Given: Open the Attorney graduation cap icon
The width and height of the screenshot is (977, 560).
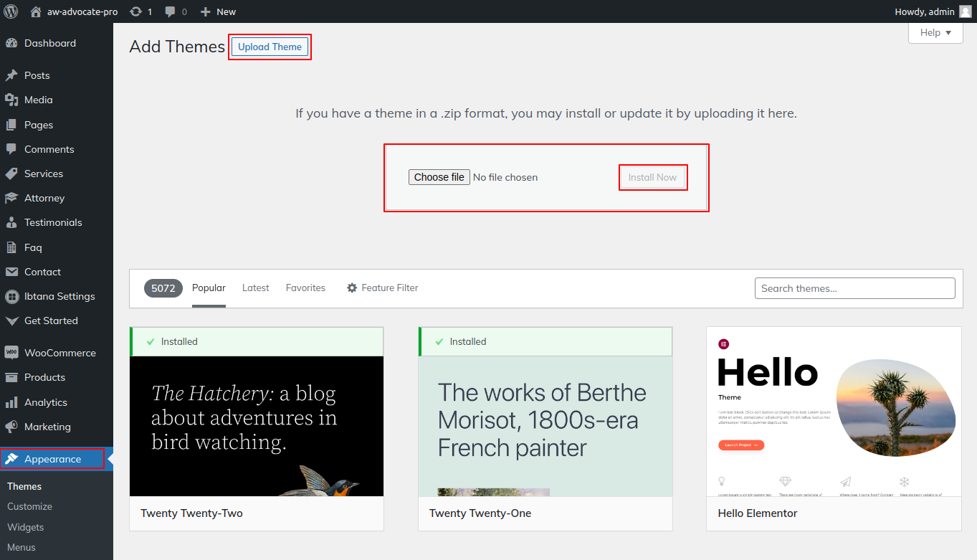Looking at the screenshot, I should (x=11, y=198).
